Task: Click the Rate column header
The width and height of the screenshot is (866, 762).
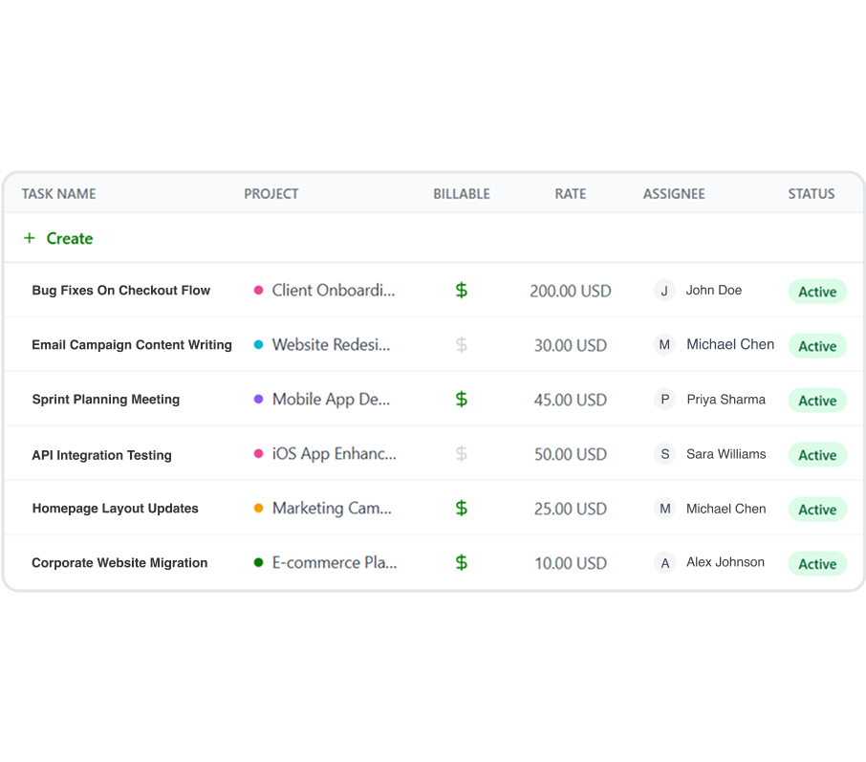Action: (x=570, y=194)
